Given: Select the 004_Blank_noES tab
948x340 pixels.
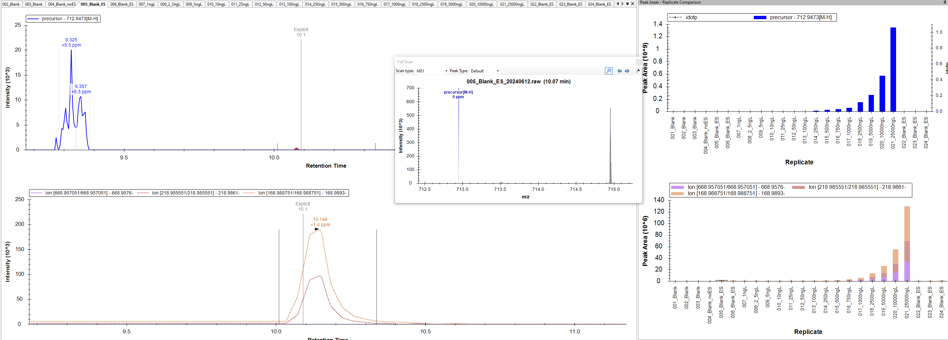Looking at the screenshot, I should tap(62, 4).
